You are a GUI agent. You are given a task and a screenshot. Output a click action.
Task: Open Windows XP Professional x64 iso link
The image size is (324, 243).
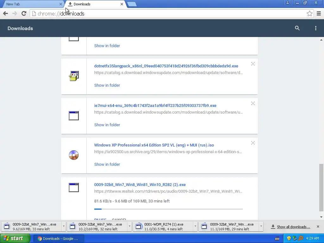[x=154, y=145]
